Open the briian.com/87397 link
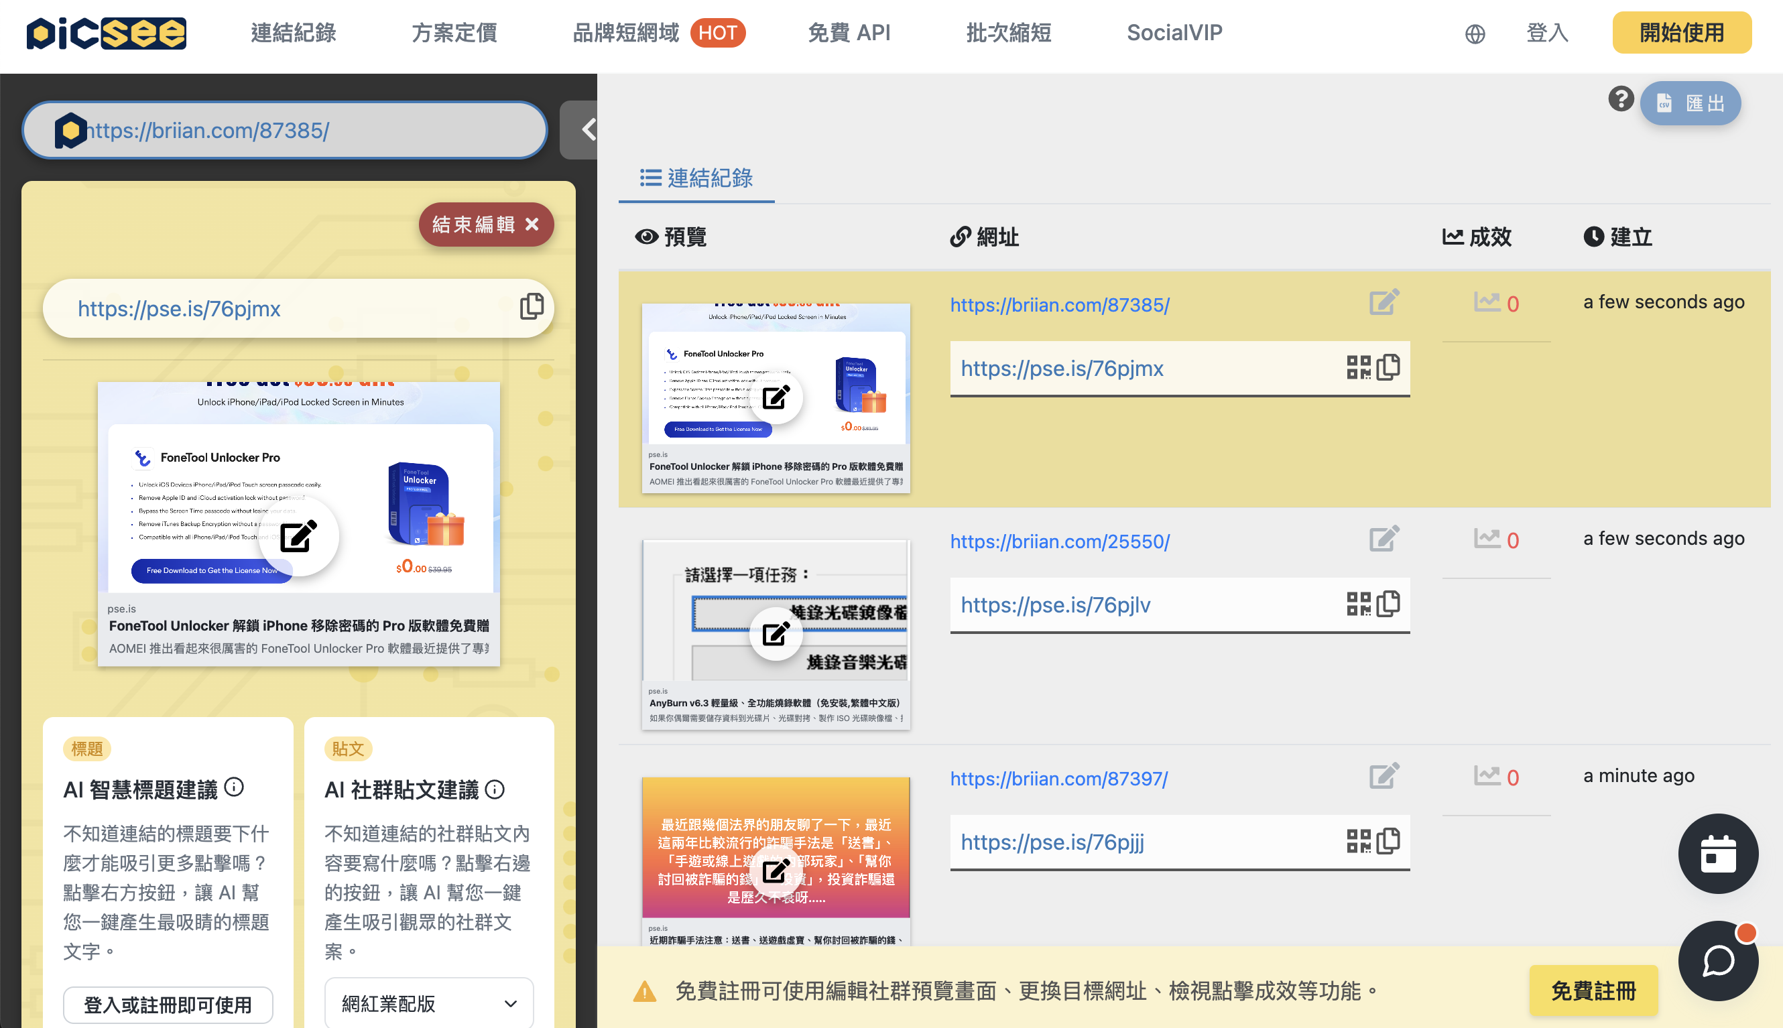This screenshot has height=1028, width=1783. [x=1058, y=778]
